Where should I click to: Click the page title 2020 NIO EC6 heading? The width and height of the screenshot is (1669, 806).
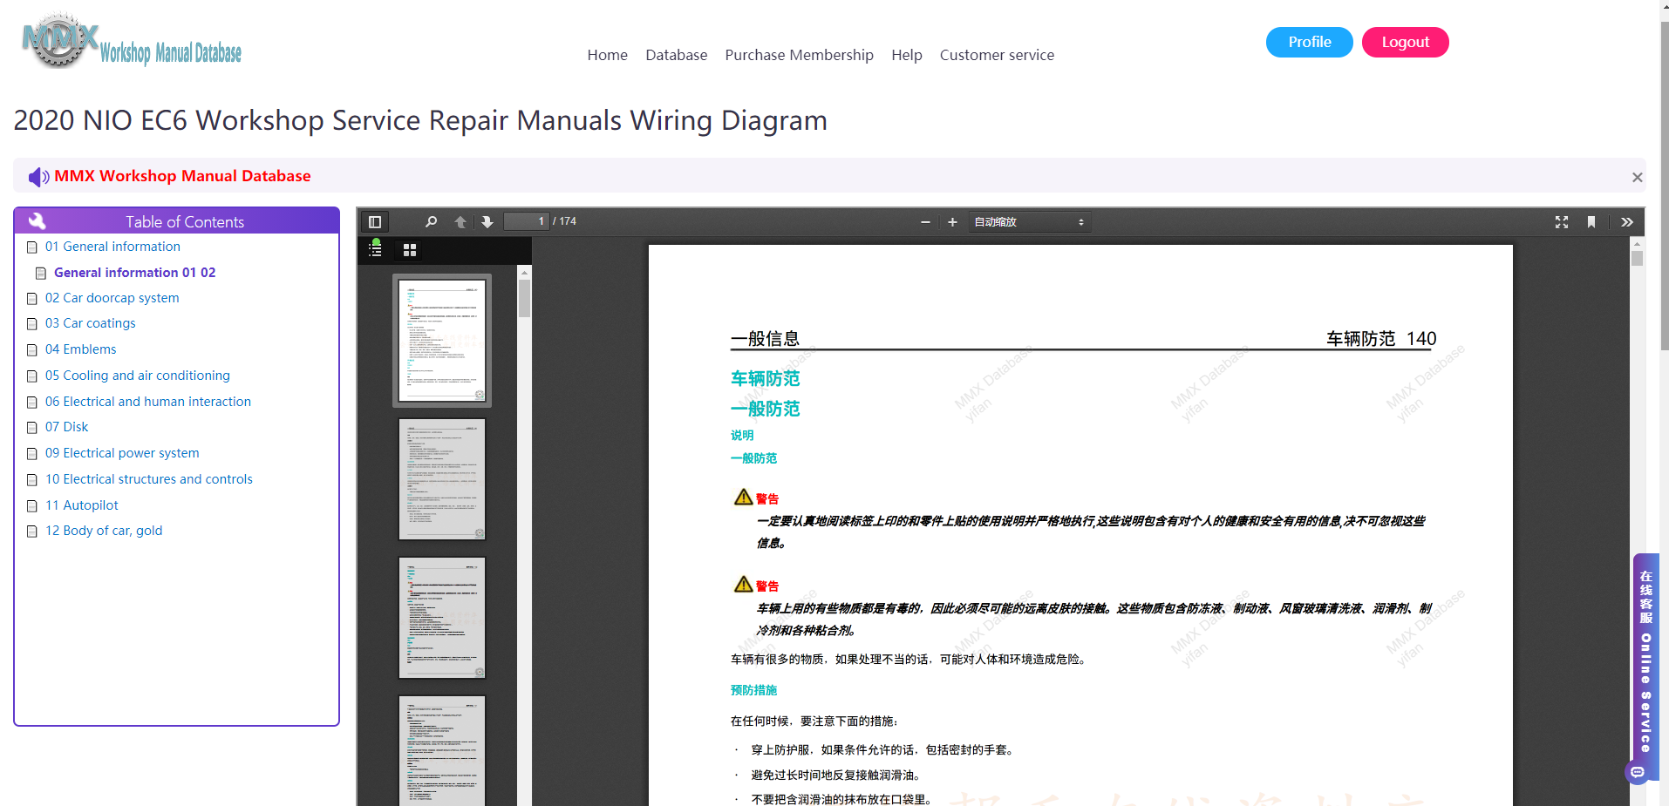click(420, 120)
